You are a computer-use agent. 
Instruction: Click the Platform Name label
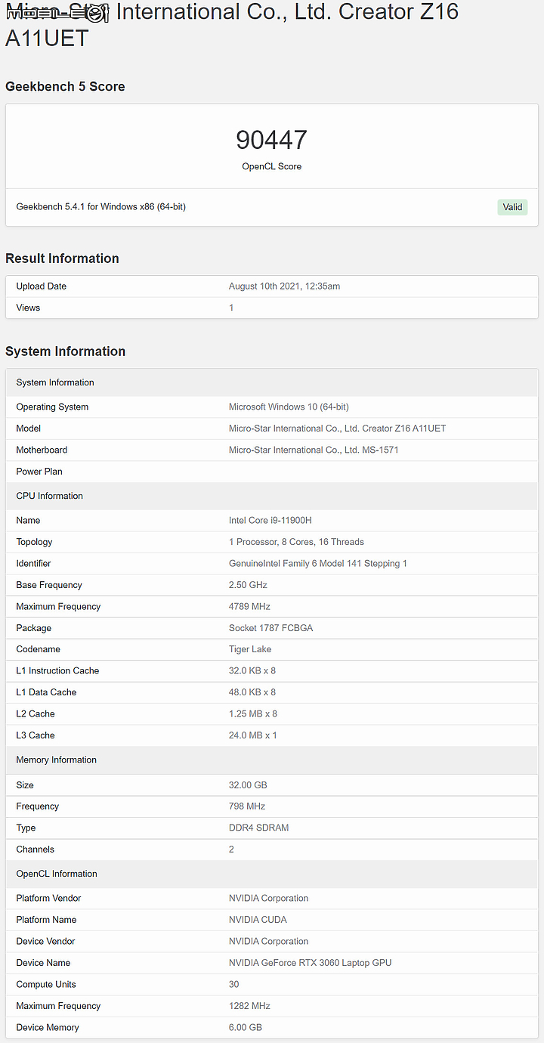[x=47, y=920]
